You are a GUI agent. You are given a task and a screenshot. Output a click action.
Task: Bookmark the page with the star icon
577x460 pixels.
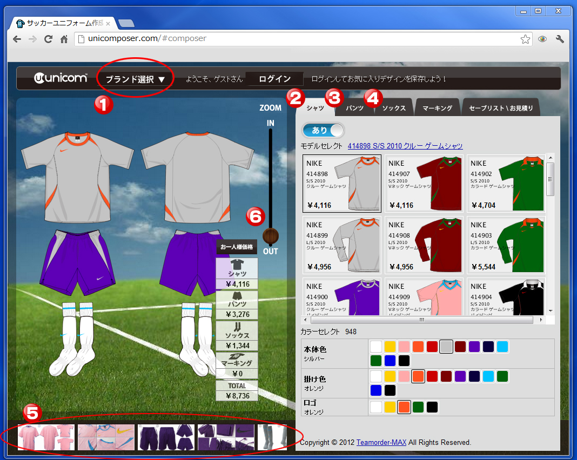coord(526,39)
